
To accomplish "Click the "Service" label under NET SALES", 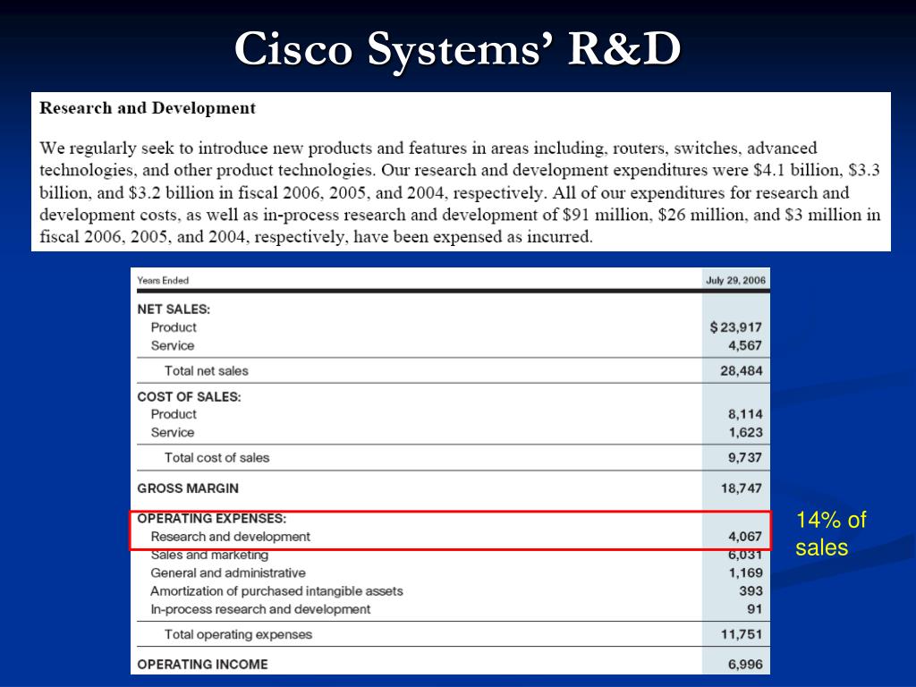I will coord(173,345).
